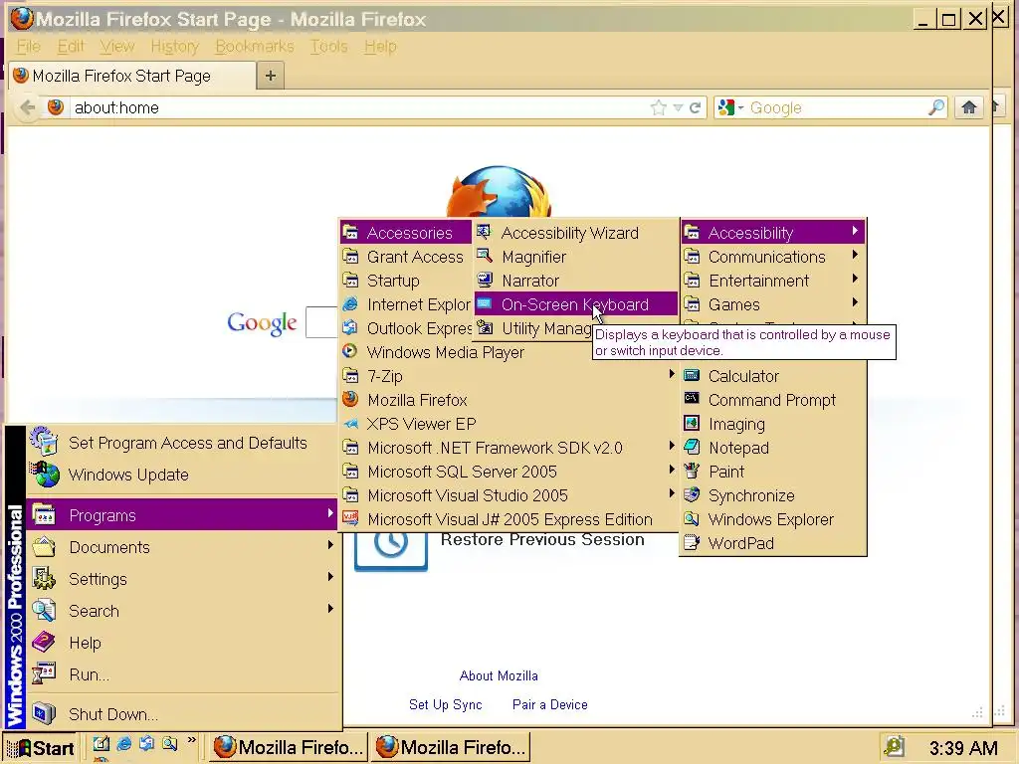The width and height of the screenshot is (1019, 764).
Task: Go back with the back arrow button
Action: pos(27,107)
